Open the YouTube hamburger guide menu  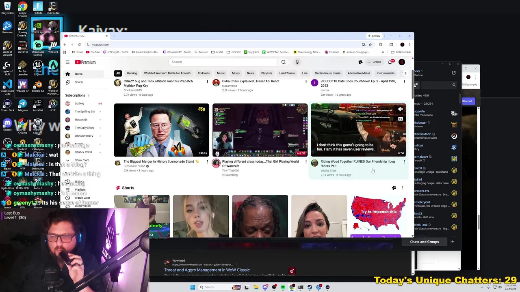point(67,62)
